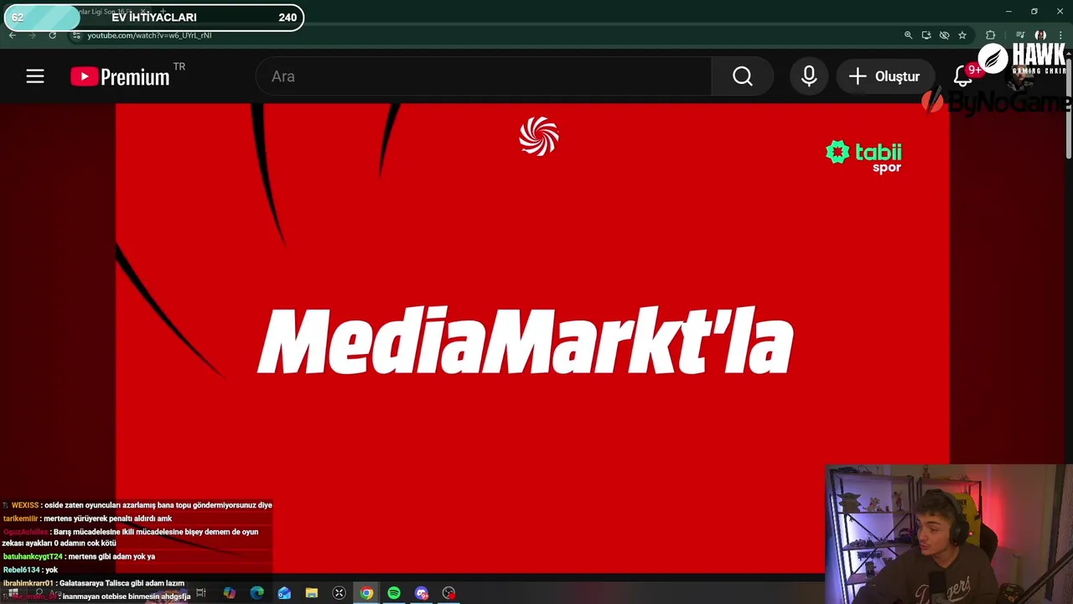Image resolution: width=1073 pixels, height=604 pixels.
Task: Launch Microsoft Edge from taskbar
Action: point(257,593)
